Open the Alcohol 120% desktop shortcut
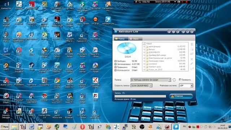This screenshot has height=130, width=231. point(6,82)
